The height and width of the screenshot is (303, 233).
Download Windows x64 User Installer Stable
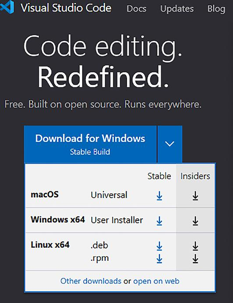coord(159,221)
